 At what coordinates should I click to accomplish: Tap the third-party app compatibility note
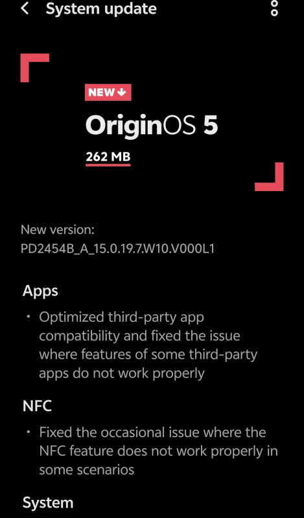[148, 345]
